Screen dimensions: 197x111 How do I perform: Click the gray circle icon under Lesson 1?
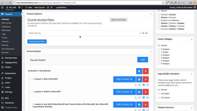(139, 85)
